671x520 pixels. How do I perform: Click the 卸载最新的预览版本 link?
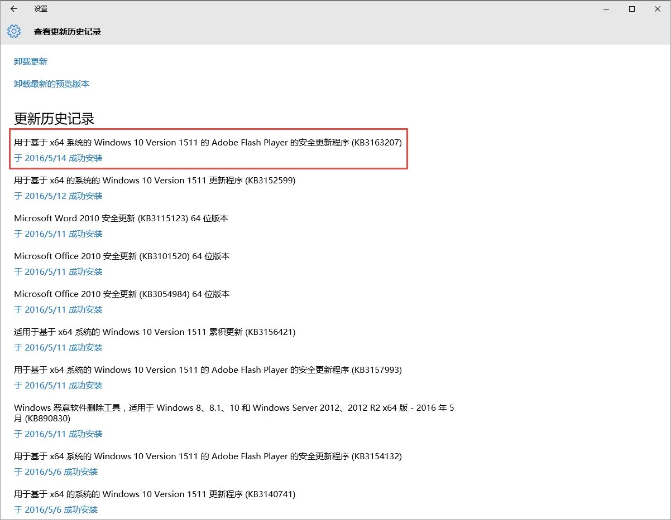(51, 84)
